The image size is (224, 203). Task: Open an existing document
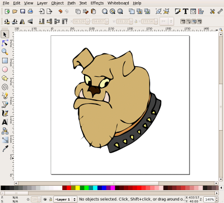[15, 11]
